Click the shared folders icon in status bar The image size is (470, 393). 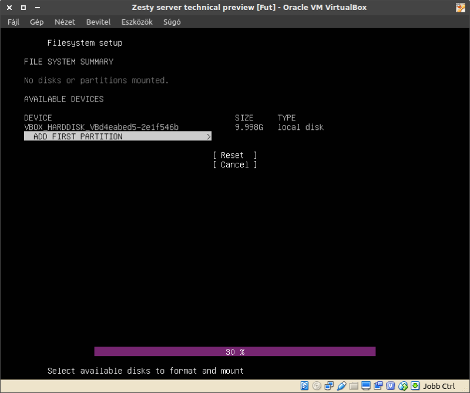(x=354, y=386)
